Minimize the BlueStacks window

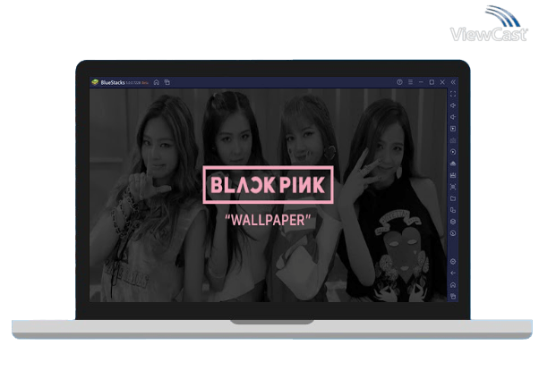[421, 82]
